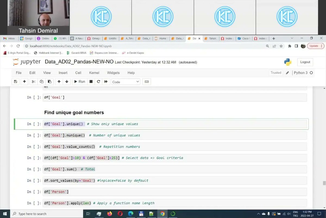Viewport: 326px width, 218px height.
Task: Open e-Devlet Kapısı bookmark
Action: coord(133,53)
